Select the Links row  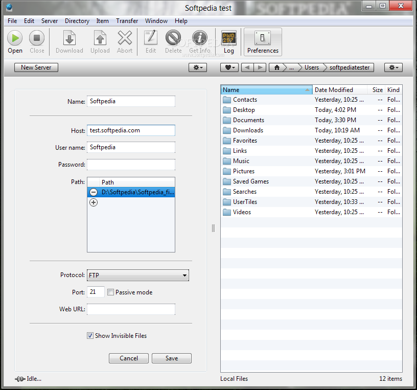311,151
